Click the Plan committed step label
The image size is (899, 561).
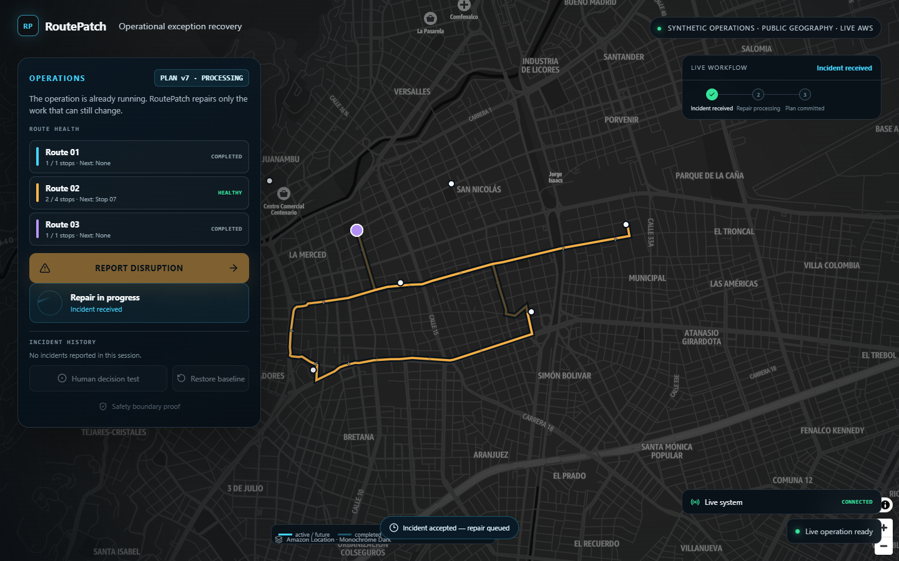pyautogui.click(x=805, y=108)
